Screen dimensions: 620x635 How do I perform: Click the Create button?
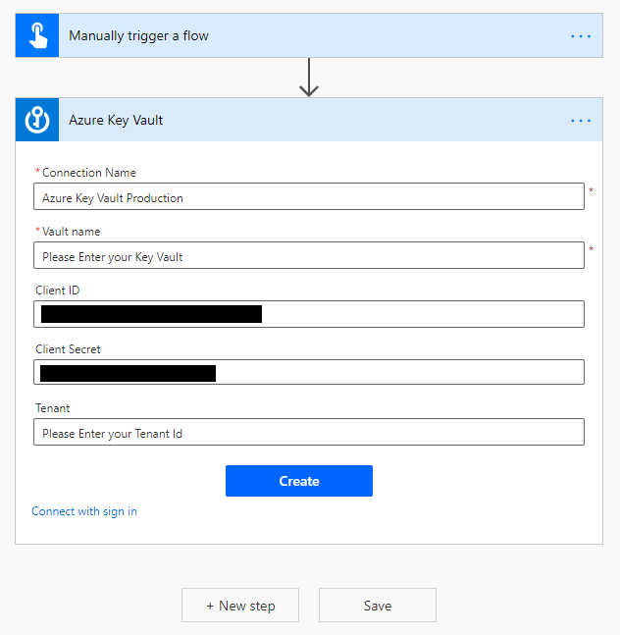pos(299,481)
